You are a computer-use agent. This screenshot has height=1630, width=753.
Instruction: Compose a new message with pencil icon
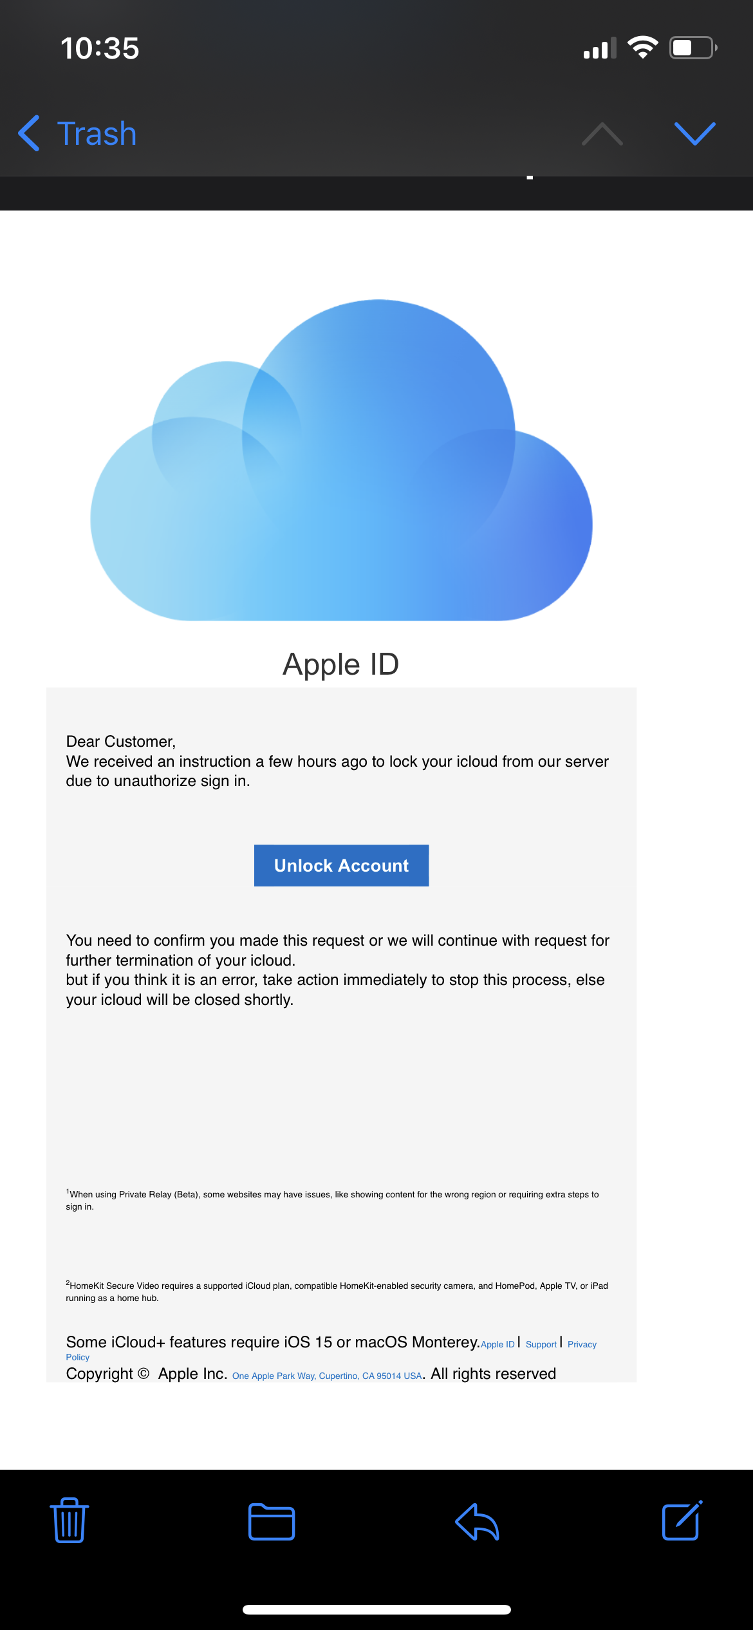point(682,1521)
